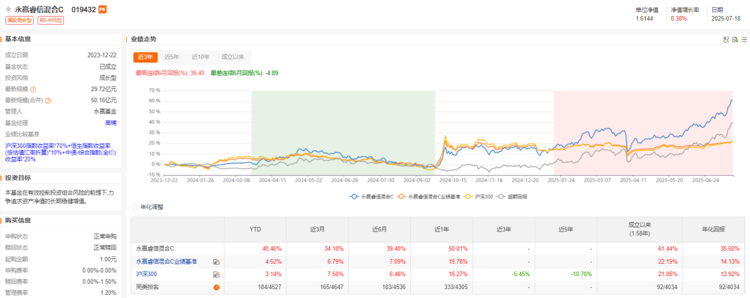Click the 业绩走势 section heading
Viewport: 750px width, 298px height.
(143, 39)
